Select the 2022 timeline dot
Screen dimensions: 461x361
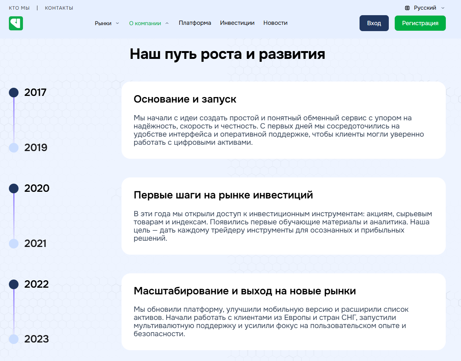[x=14, y=284]
